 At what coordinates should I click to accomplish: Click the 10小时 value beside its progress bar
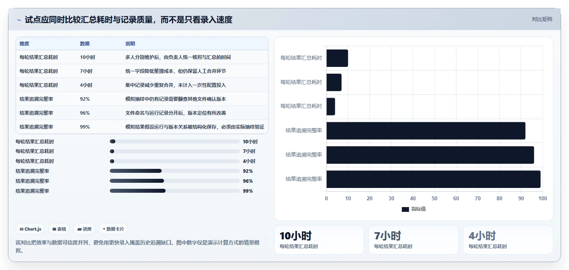pyautogui.click(x=250, y=141)
